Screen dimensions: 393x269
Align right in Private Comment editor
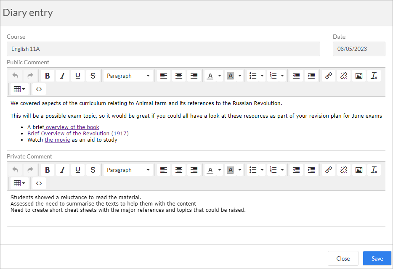[x=194, y=170]
